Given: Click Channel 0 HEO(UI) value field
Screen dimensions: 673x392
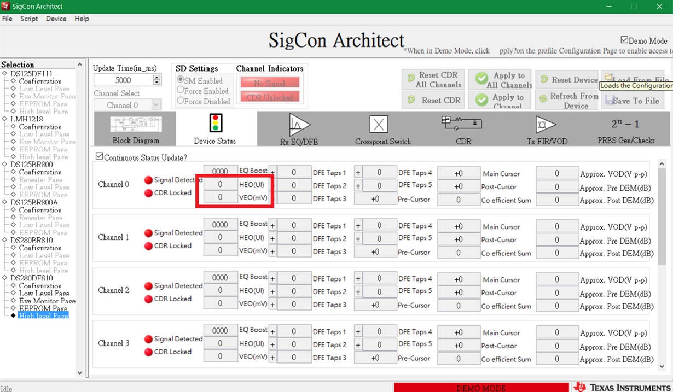Looking at the screenshot, I should pyautogui.click(x=220, y=185).
